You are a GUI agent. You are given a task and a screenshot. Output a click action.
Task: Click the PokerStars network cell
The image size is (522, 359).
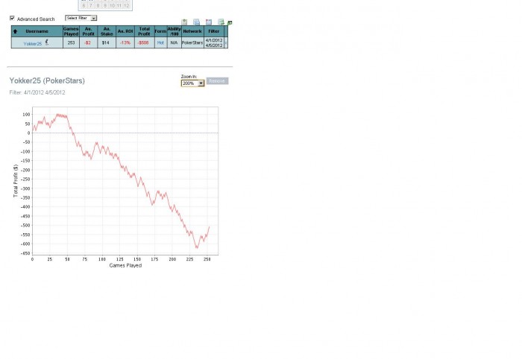pos(192,42)
